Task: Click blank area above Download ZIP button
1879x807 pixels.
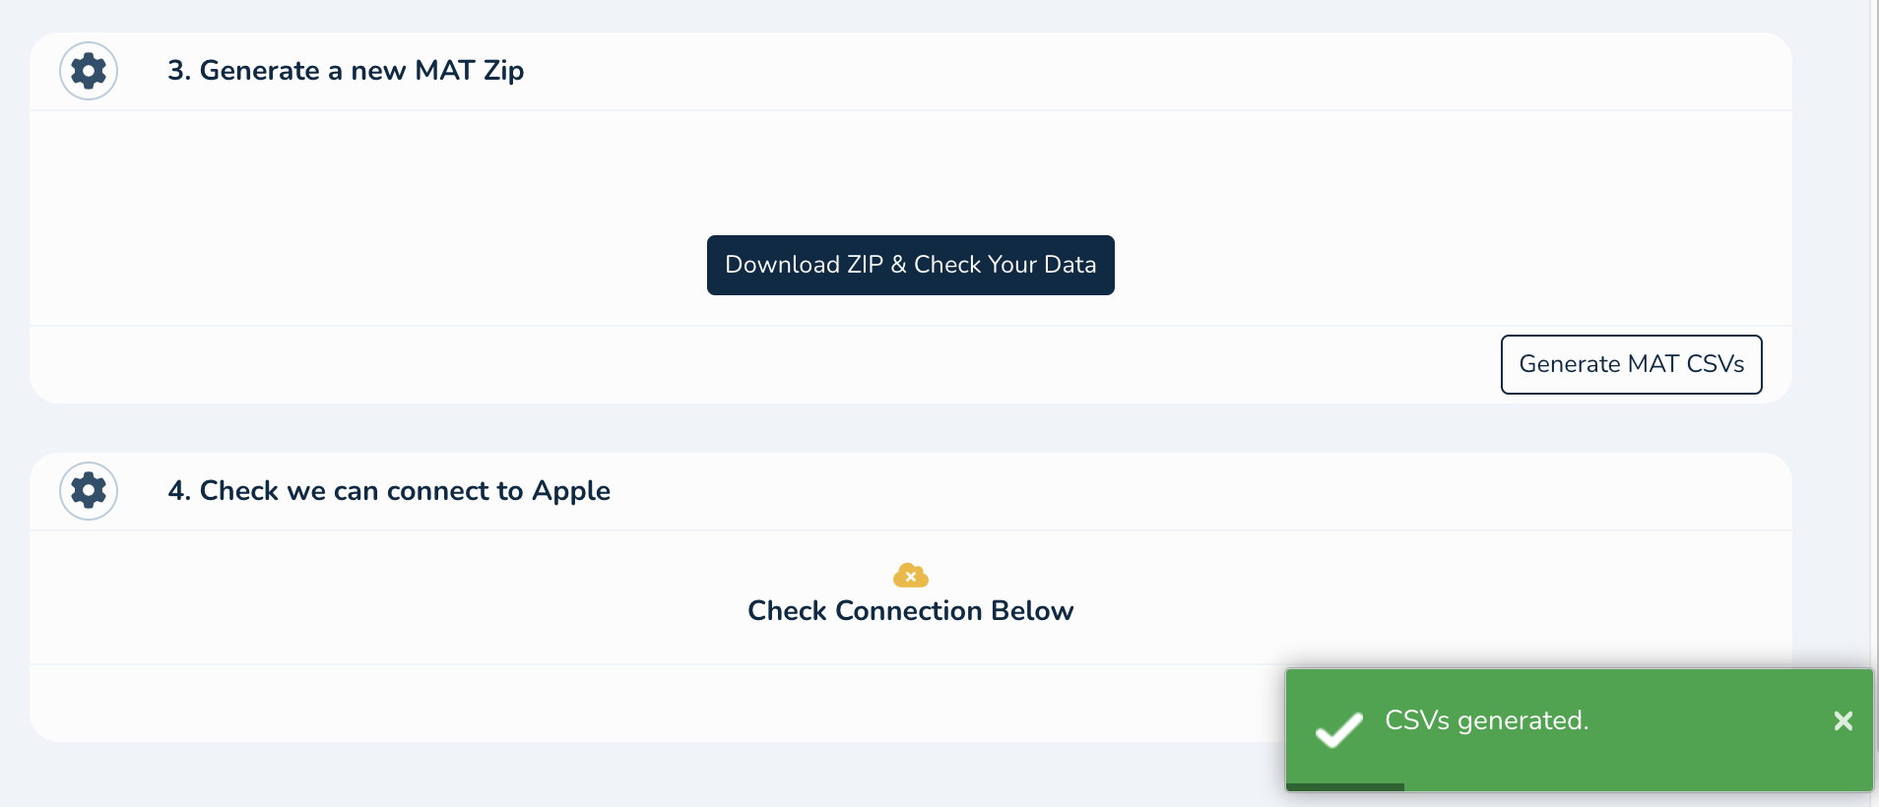Action: 910,167
